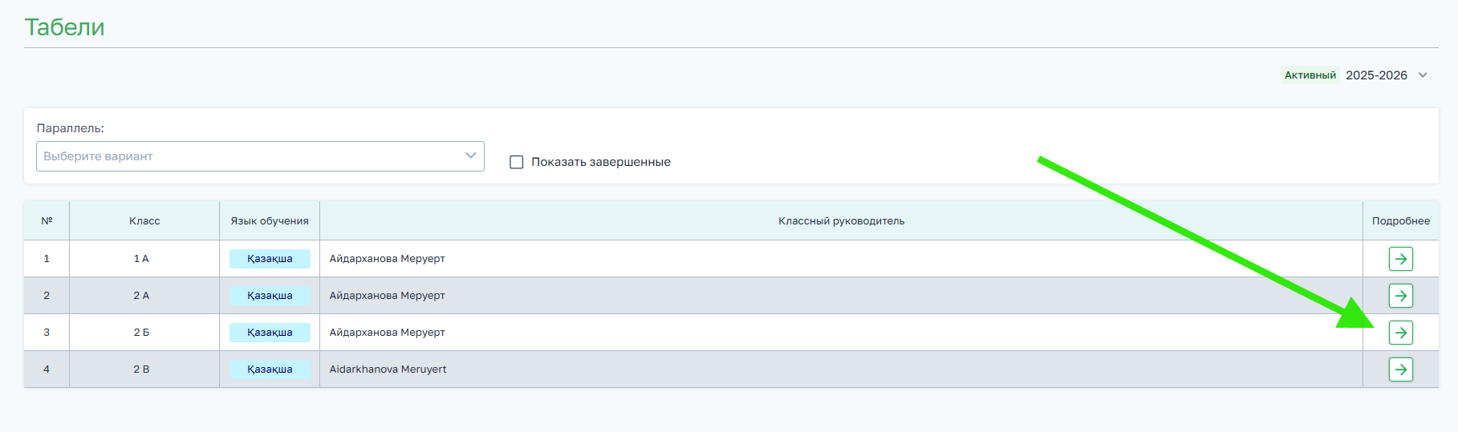
Task: Click the chevron next to 2025-2026
Action: [x=1423, y=75]
